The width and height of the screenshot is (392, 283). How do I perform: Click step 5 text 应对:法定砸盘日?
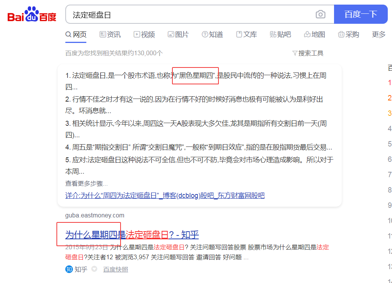pyautogui.click(x=199, y=165)
